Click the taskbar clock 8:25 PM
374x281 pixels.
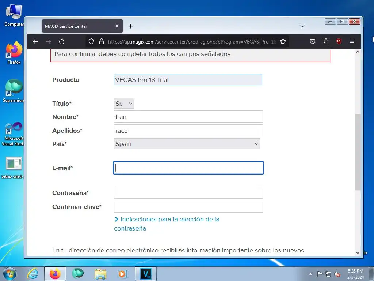point(355,274)
